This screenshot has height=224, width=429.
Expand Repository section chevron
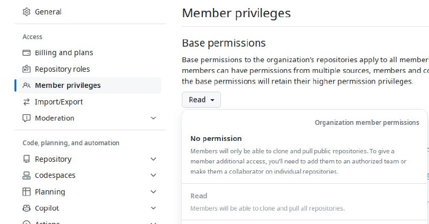[153, 159]
